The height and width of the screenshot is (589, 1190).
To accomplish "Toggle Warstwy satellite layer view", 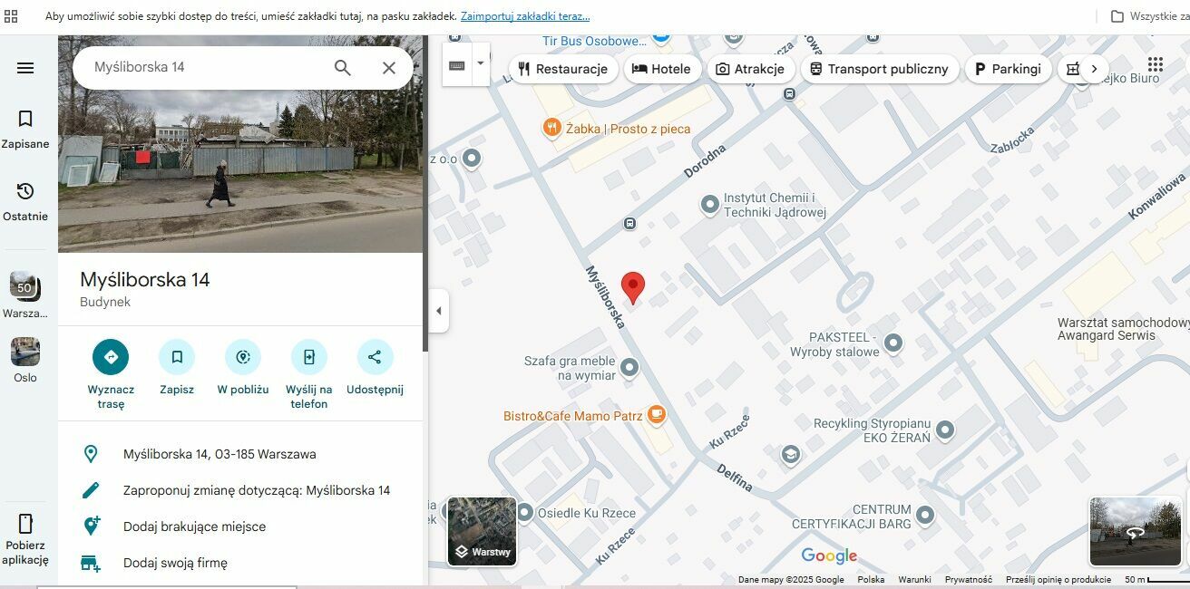I will [x=482, y=531].
